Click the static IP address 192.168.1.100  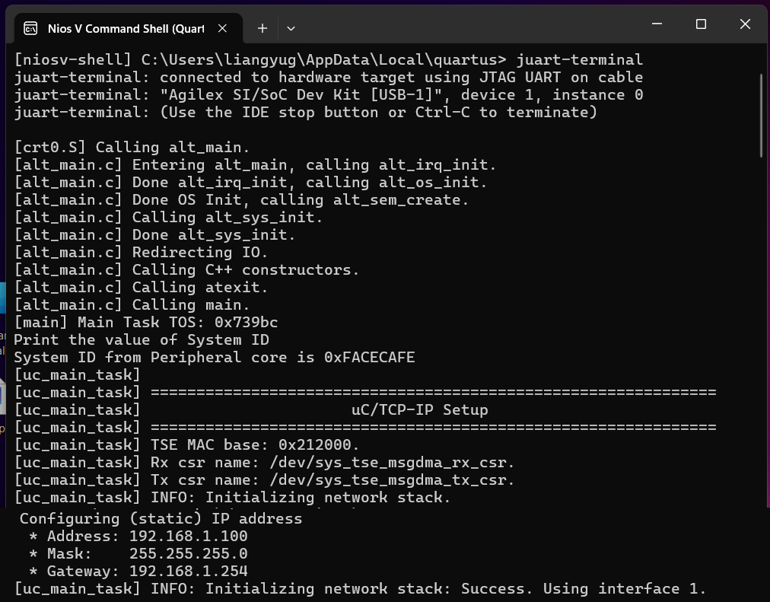tap(188, 536)
